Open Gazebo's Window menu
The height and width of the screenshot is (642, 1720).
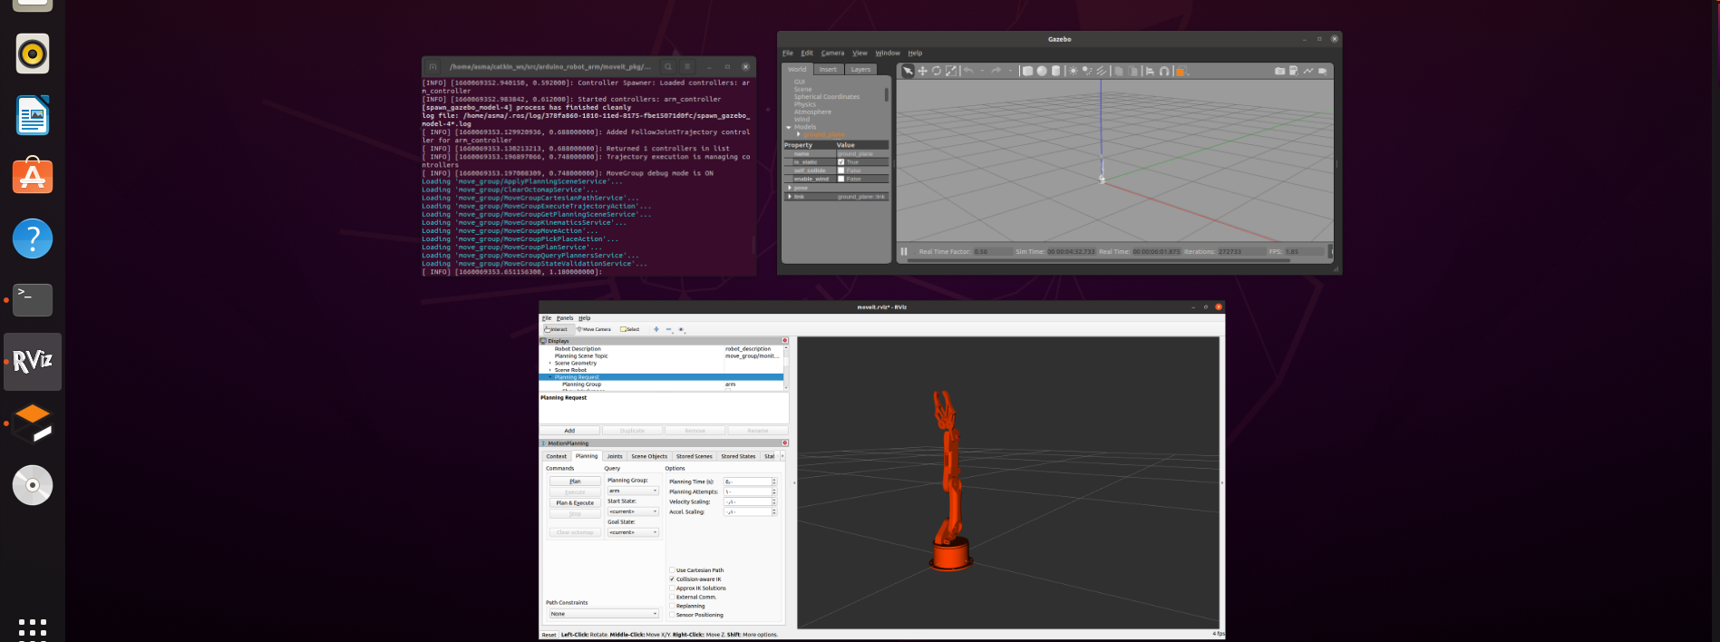(888, 53)
